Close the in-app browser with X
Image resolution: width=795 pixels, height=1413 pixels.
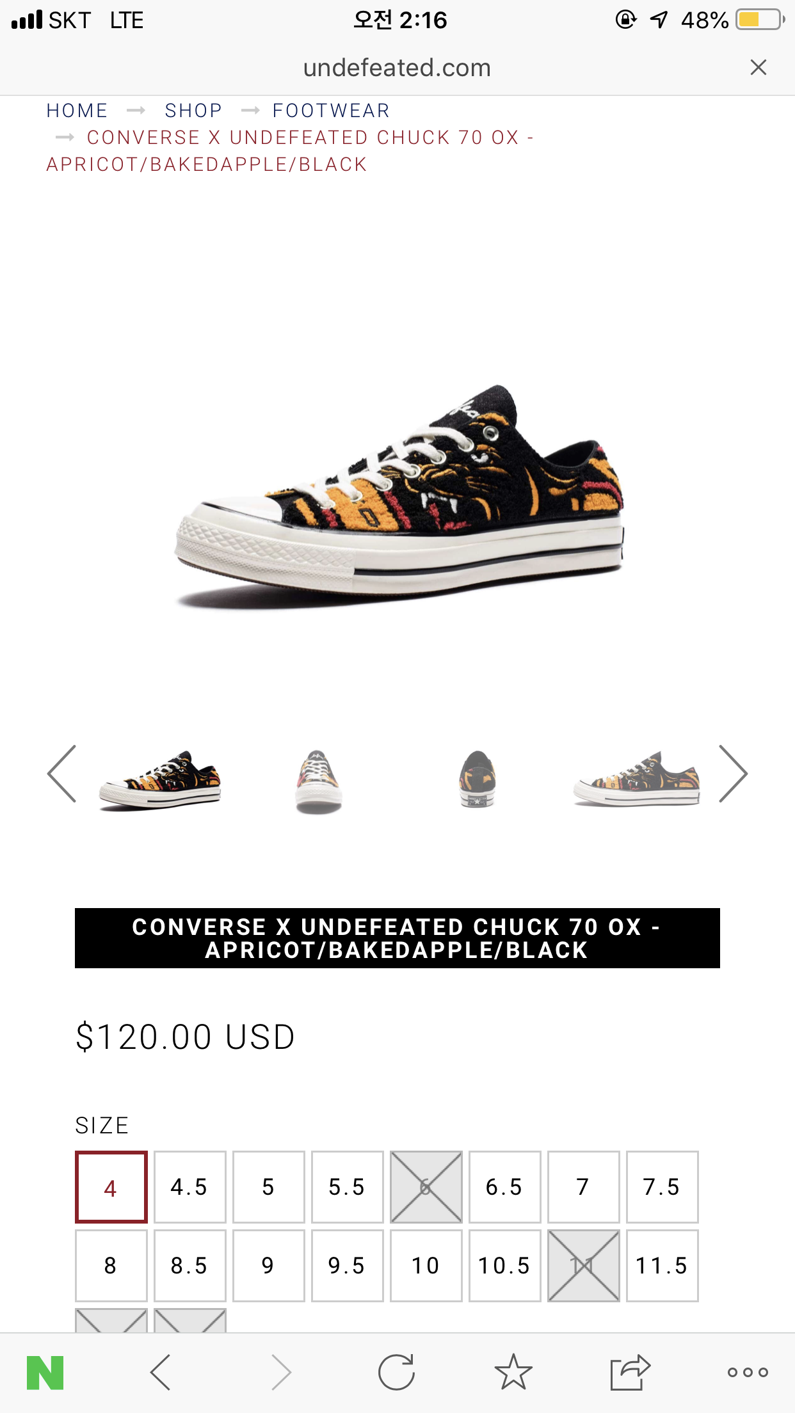(759, 67)
